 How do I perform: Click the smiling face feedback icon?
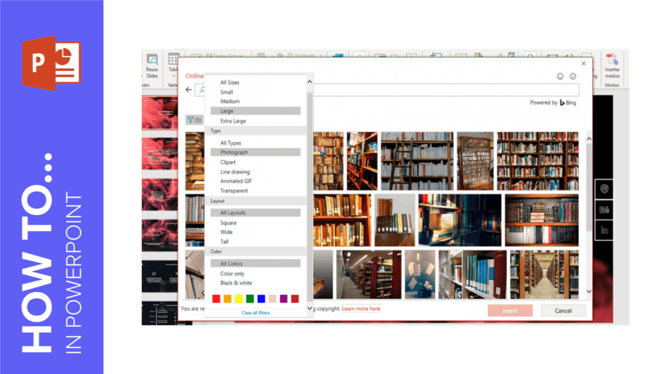coord(560,76)
